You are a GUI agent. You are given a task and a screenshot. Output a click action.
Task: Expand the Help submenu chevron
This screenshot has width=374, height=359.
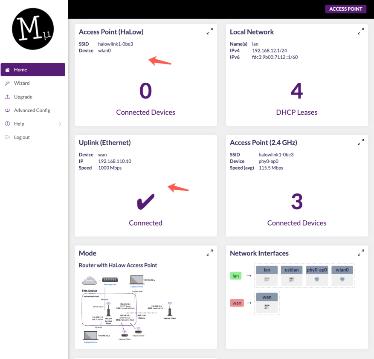(x=60, y=124)
